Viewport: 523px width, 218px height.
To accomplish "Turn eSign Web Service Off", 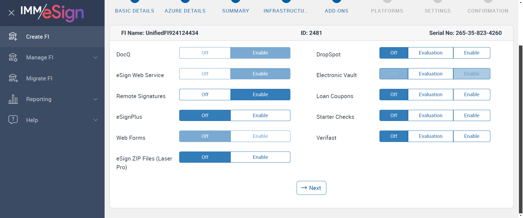I will [205, 74].
